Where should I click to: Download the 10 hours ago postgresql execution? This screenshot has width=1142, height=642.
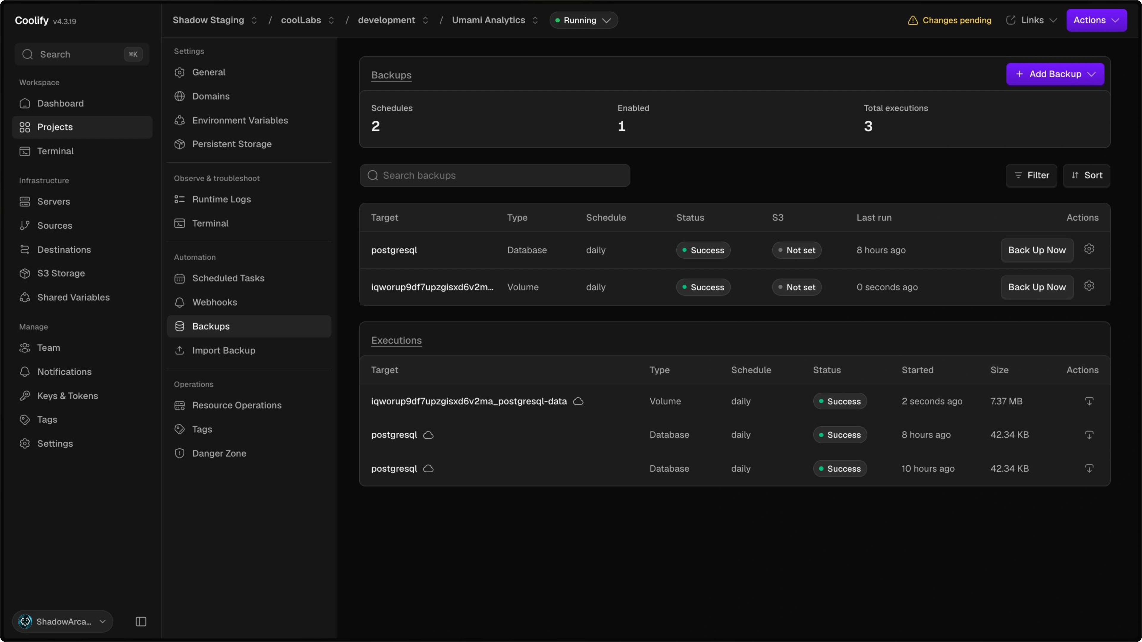[1089, 469]
